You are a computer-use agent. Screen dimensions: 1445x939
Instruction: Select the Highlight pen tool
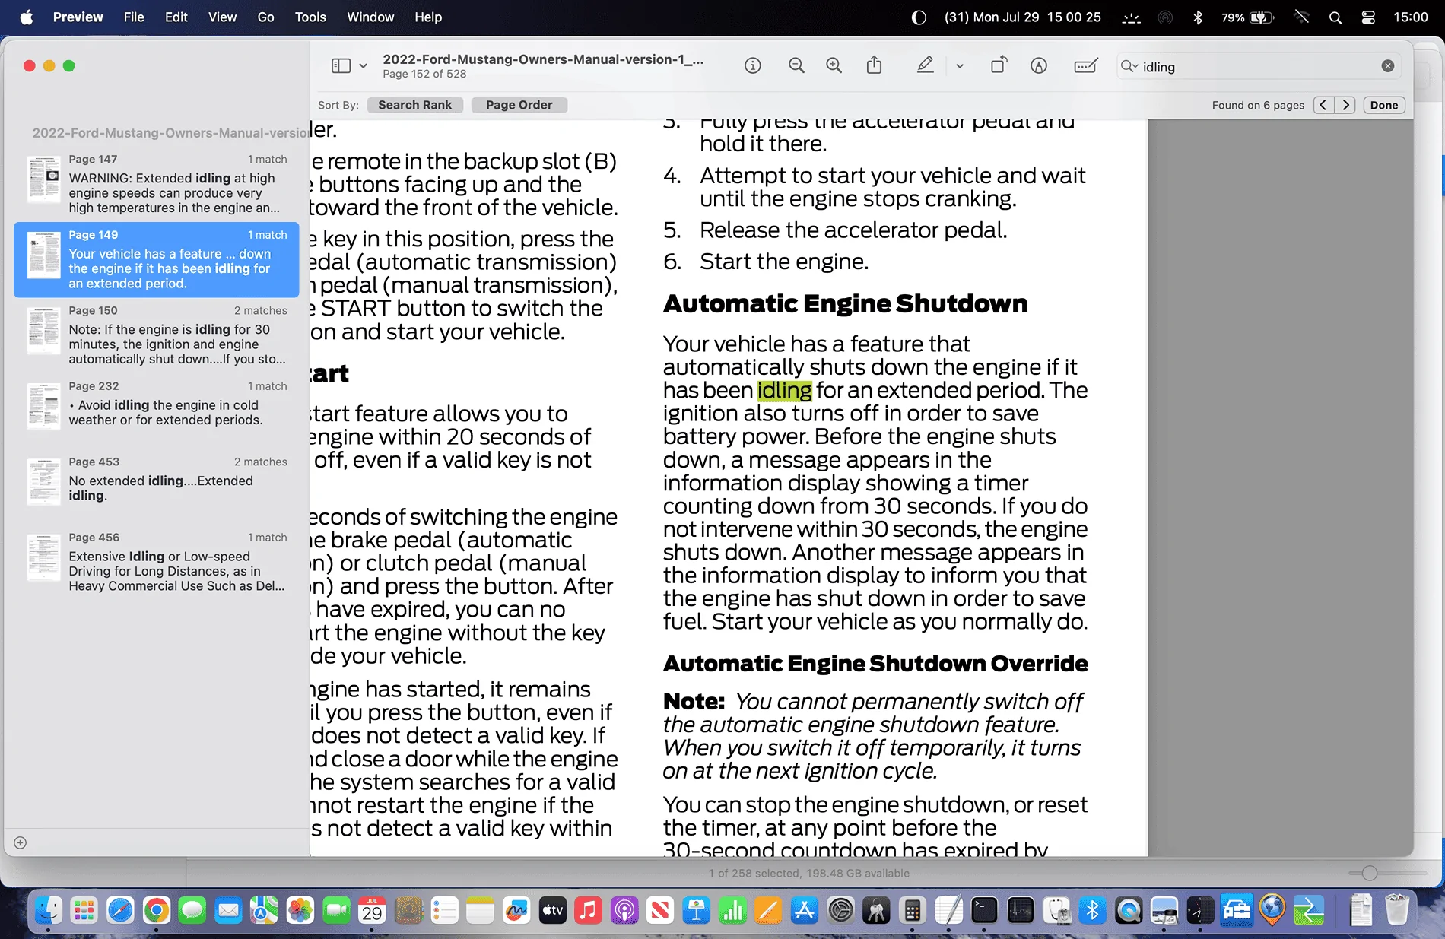click(925, 65)
